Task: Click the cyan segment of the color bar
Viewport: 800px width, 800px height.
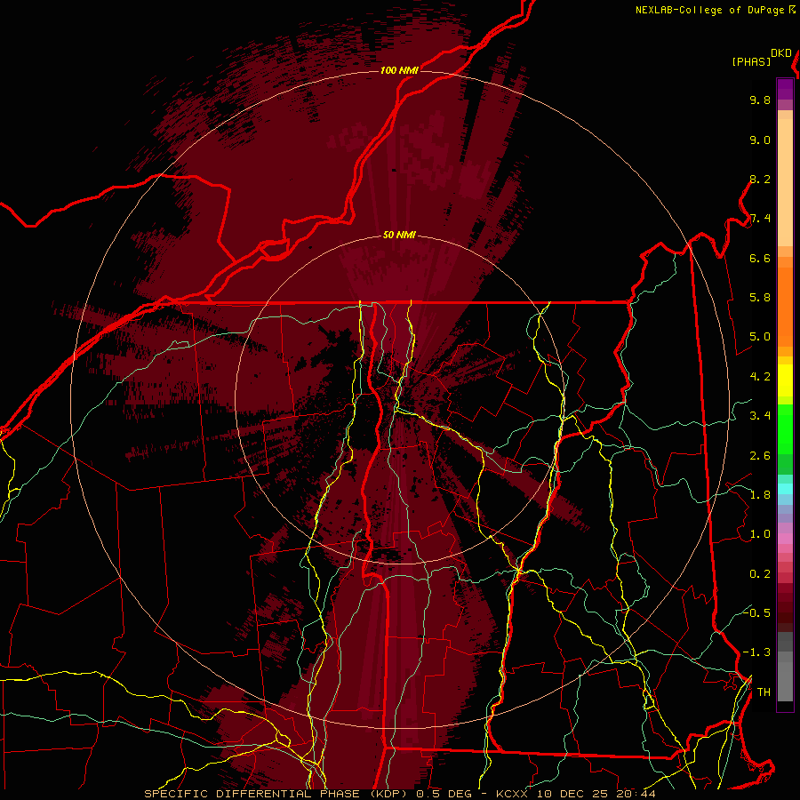Action: pyautogui.click(x=785, y=489)
